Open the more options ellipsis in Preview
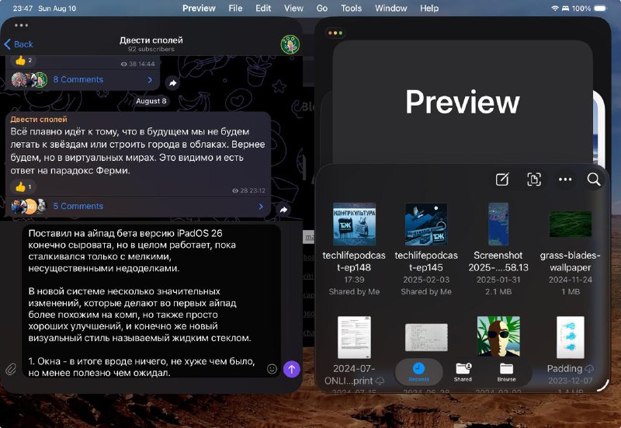 point(565,179)
